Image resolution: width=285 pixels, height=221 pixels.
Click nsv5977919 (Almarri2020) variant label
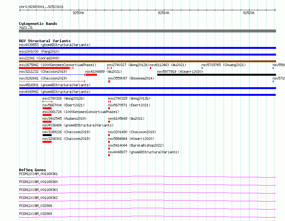pos(180,72)
